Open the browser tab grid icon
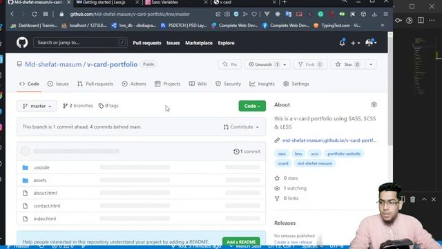The image size is (442, 249). coord(46,14)
